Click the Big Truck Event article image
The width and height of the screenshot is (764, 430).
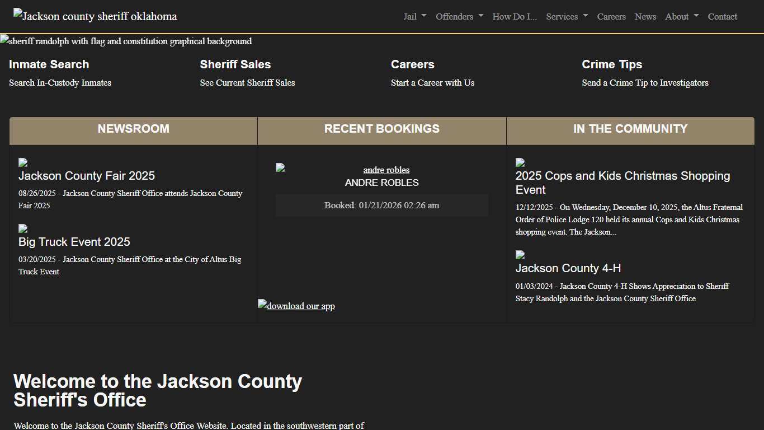23,228
